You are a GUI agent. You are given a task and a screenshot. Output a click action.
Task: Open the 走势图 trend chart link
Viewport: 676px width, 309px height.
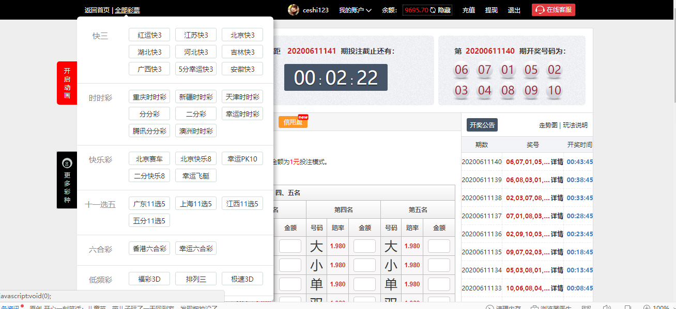tap(548, 125)
